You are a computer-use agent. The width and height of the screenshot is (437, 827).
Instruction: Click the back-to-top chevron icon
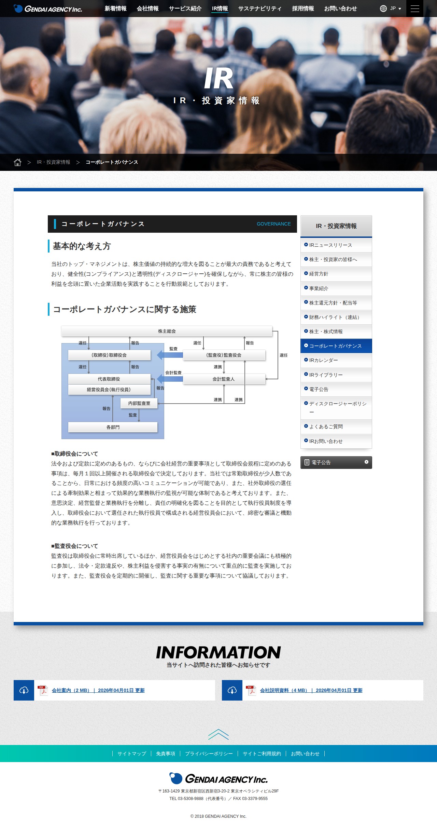pyautogui.click(x=218, y=734)
